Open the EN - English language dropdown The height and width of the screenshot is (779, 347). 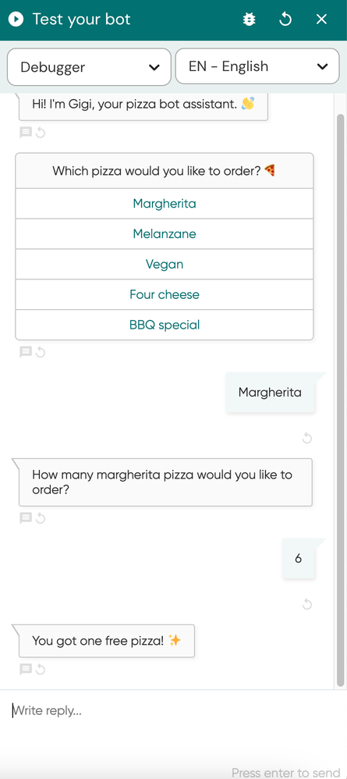pos(257,66)
